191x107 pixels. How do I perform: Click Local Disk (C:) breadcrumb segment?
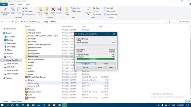tap(34, 22)
